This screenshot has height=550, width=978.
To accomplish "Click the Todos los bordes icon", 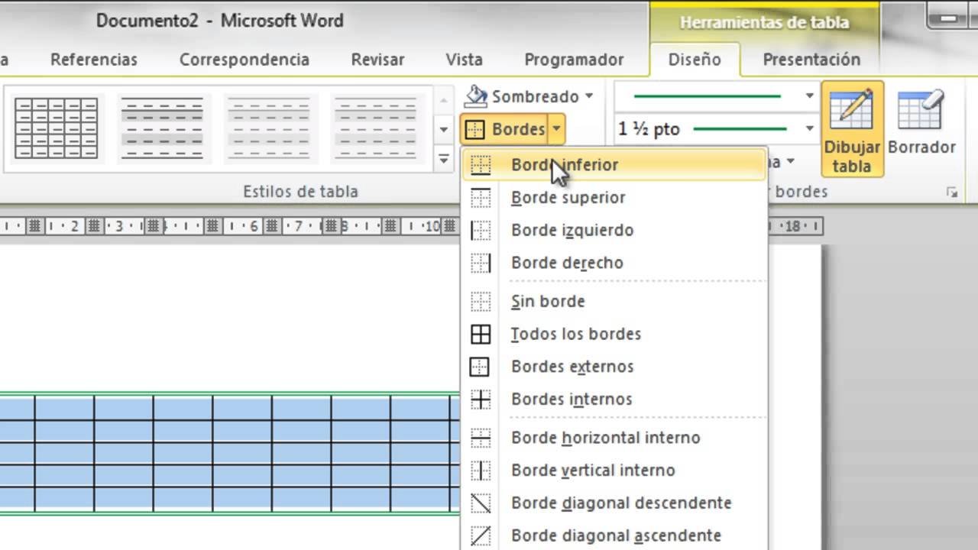I will [x=481, y=334].
